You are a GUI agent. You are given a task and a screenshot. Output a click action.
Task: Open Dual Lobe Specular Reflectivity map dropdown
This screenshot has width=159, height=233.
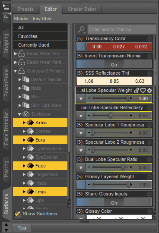pyautogui.click(x=81, y=116)
